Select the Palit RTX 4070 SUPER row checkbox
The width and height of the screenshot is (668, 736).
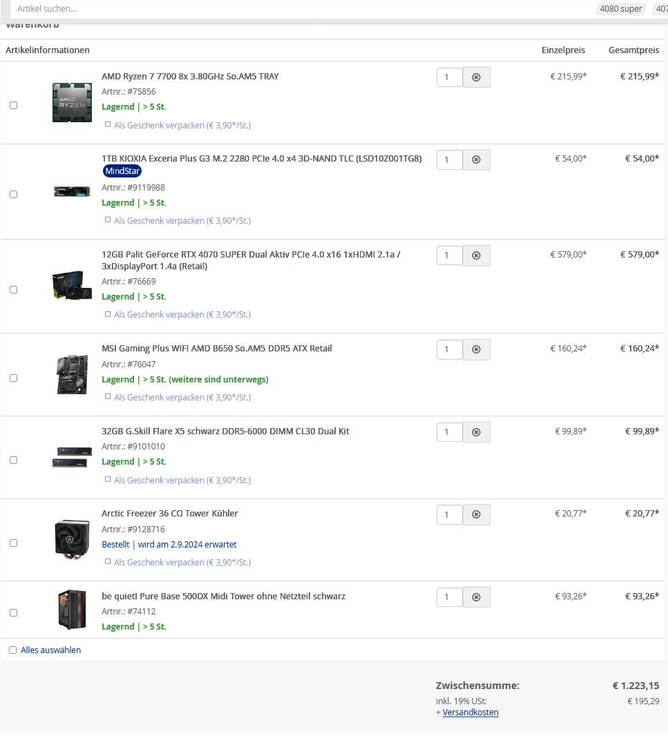pyautogui.click(x=14, y=289)
